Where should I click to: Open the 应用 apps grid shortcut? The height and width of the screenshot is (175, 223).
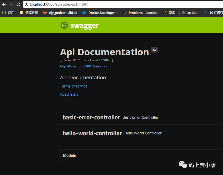point(8,13)
